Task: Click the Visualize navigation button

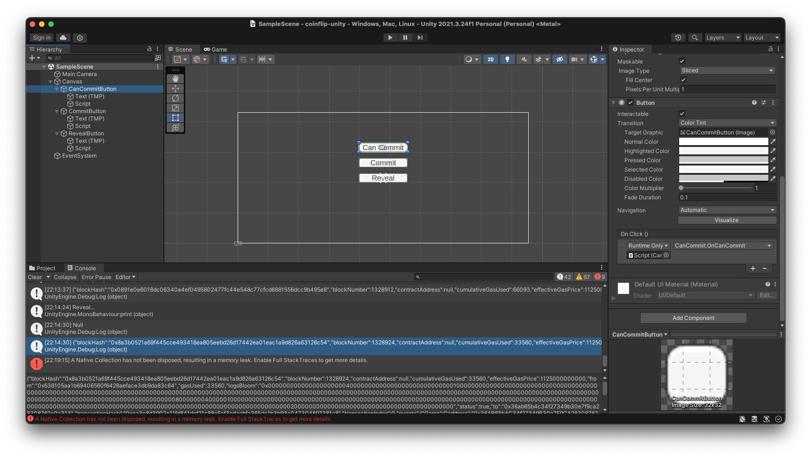Action: 727,220
